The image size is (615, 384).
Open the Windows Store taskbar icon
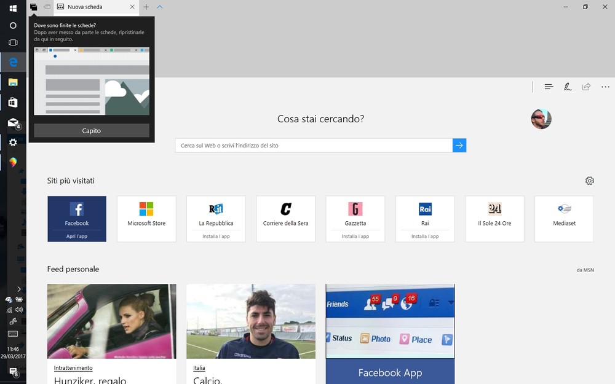point(13,102)
